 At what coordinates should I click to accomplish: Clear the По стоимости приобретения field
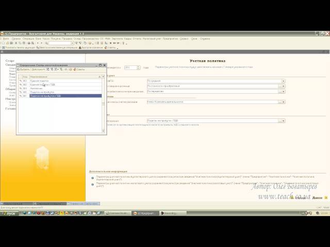click(x=284, y=86)
